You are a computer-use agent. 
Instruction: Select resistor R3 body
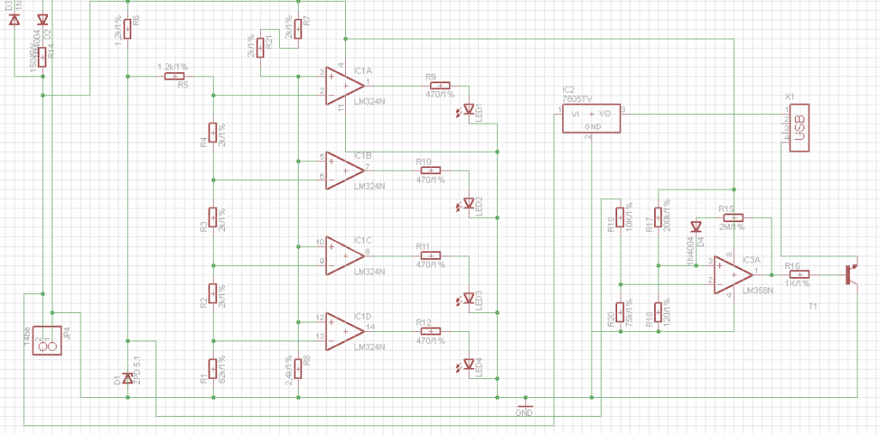tap(213, 217)
